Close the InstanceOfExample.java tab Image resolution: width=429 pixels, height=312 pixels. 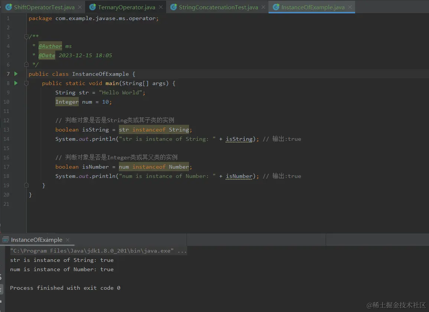click(x=350, y=7)
